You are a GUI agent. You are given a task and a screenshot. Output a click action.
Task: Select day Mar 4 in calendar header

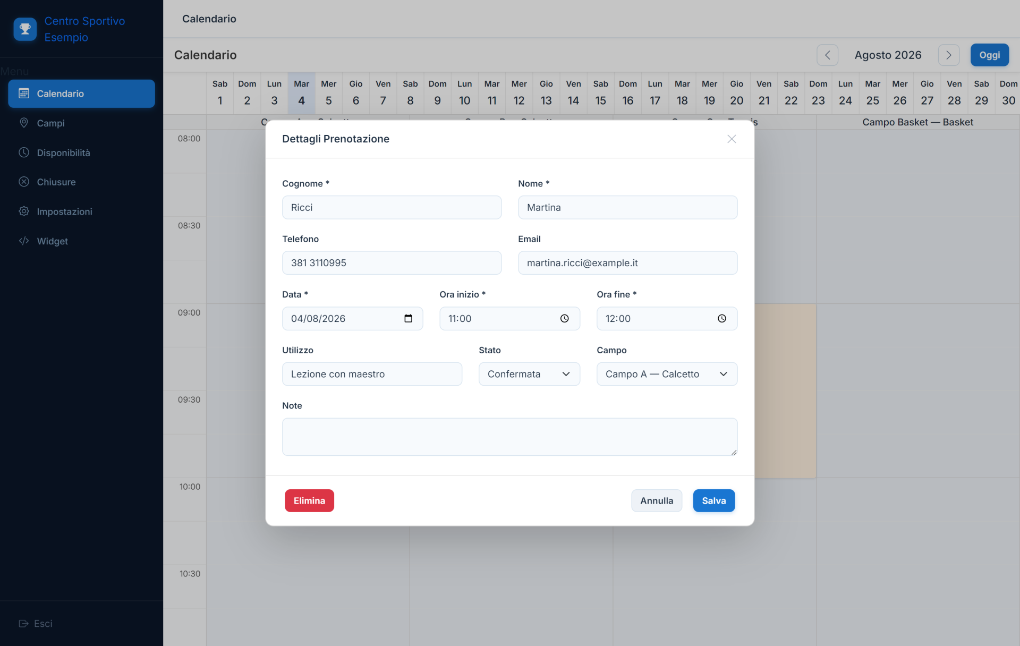(x=301, y=93)
